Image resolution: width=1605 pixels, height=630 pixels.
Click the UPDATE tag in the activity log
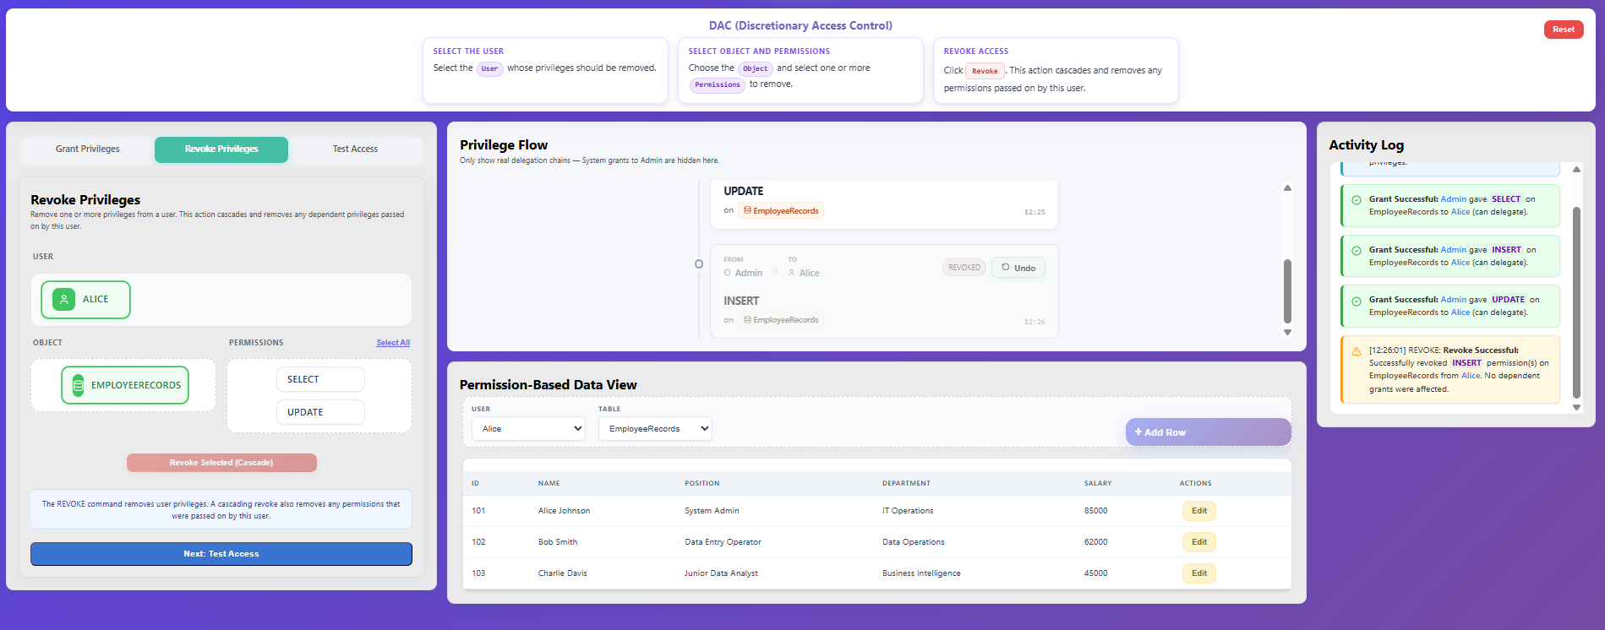coord(1509,300)
